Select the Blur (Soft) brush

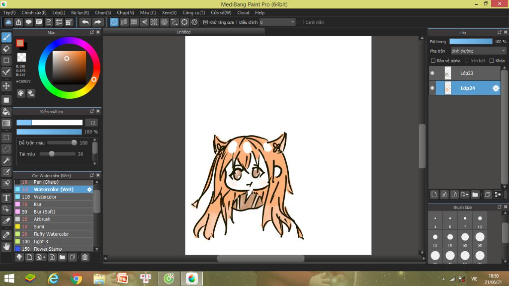54,212
